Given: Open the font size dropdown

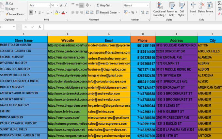Looking at the screenshot, I should 57,5.
